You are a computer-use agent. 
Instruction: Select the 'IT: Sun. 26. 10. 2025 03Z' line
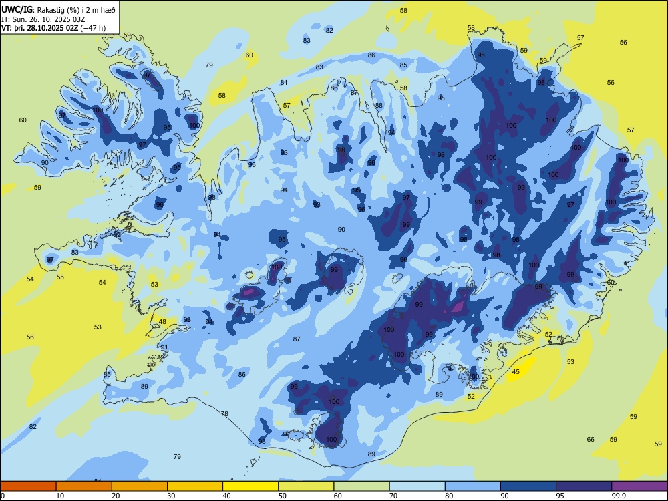coord(43,19)
